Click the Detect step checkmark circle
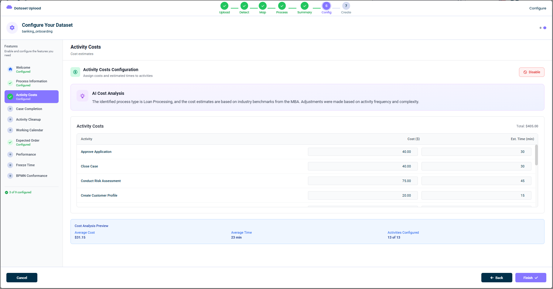Image resolution: width=553 pixels, height=289 pixels. pyautogui.click(x=244, y=6)
